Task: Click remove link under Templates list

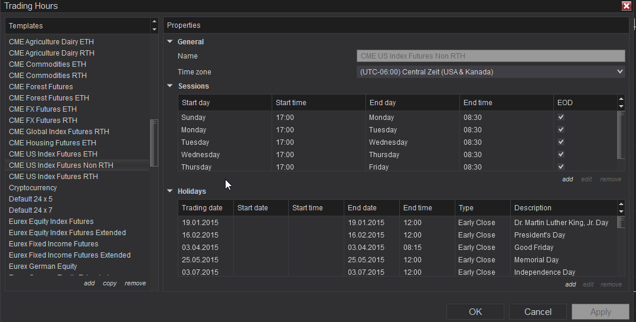Action: pos(135,283)
